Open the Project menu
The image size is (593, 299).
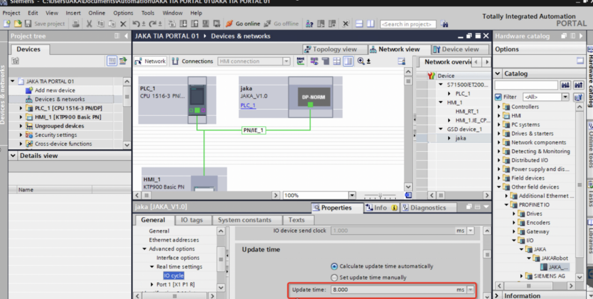(x=11, y=13)
